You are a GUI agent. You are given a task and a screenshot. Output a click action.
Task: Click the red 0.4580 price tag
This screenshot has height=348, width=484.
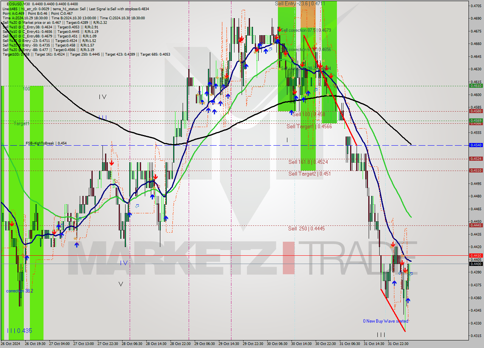click(476, 111)
